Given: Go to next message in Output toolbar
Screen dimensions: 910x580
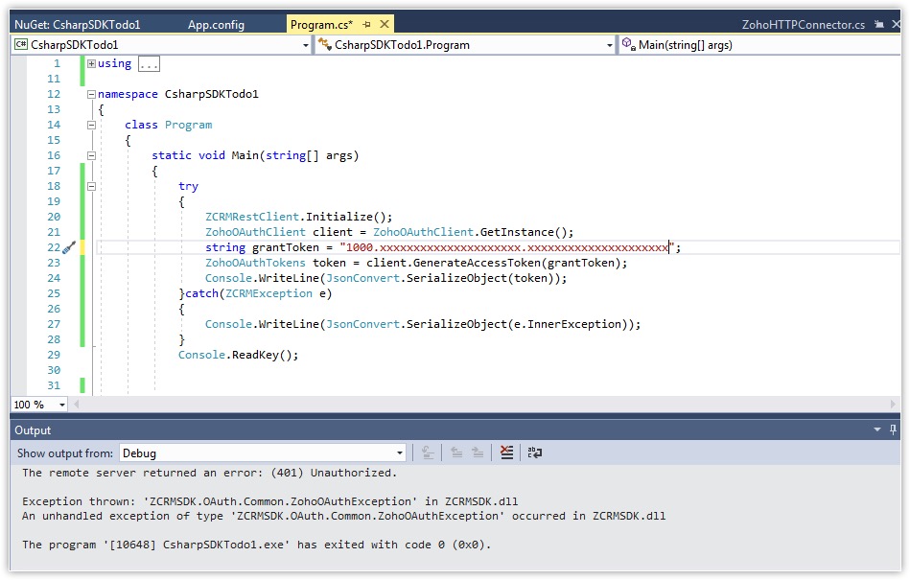Looking at the screenshot, I should pyautogui.click(x=478, y=453).
